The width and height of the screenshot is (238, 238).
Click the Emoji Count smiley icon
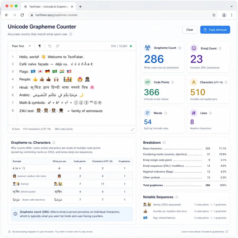(194, 48)
